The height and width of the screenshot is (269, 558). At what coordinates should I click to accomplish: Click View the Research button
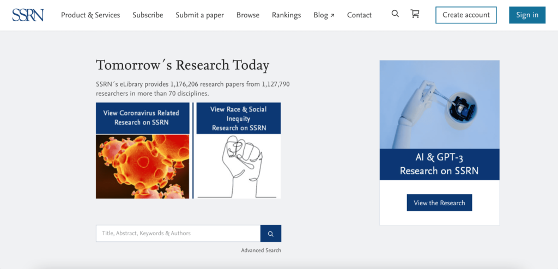tap(439, 203)
